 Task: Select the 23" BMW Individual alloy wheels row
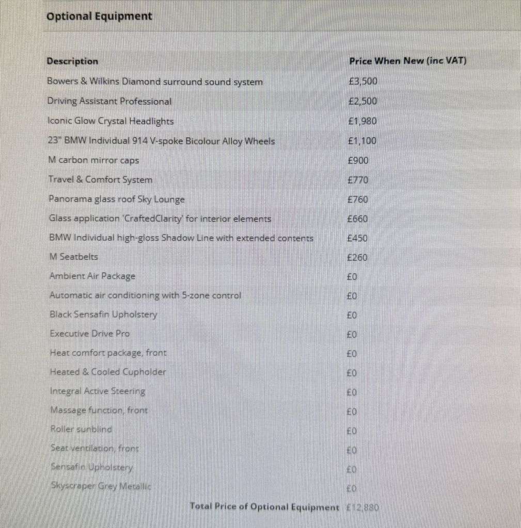click(x=161, y=141)
